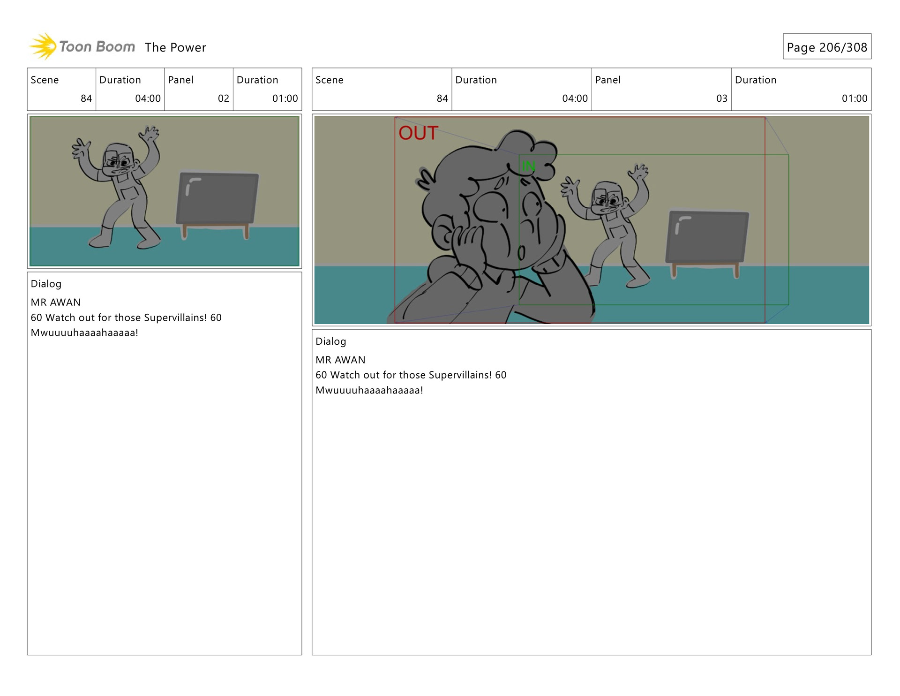Click the left Supervillains dialog line
This screenshot has width=900, height=696.
(x=126, y=318)
